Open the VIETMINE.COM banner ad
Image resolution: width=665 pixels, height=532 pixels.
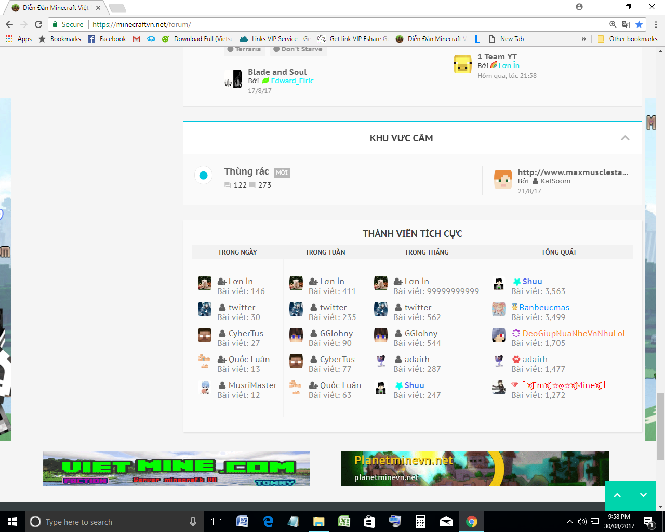click(177, 469)
